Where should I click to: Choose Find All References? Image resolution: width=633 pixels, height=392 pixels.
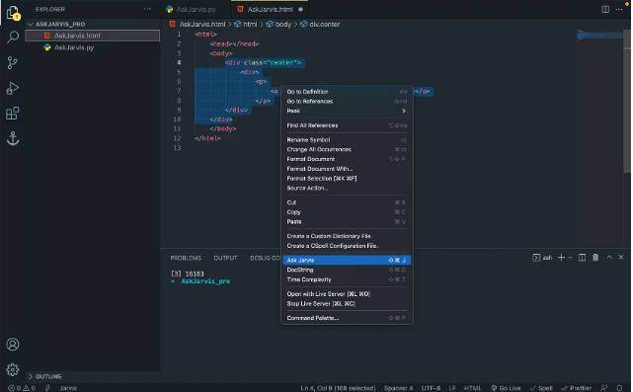pyautogui.click(x=347, y=125)
